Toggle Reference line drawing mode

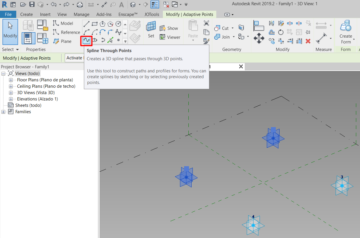tap(66, 32)
